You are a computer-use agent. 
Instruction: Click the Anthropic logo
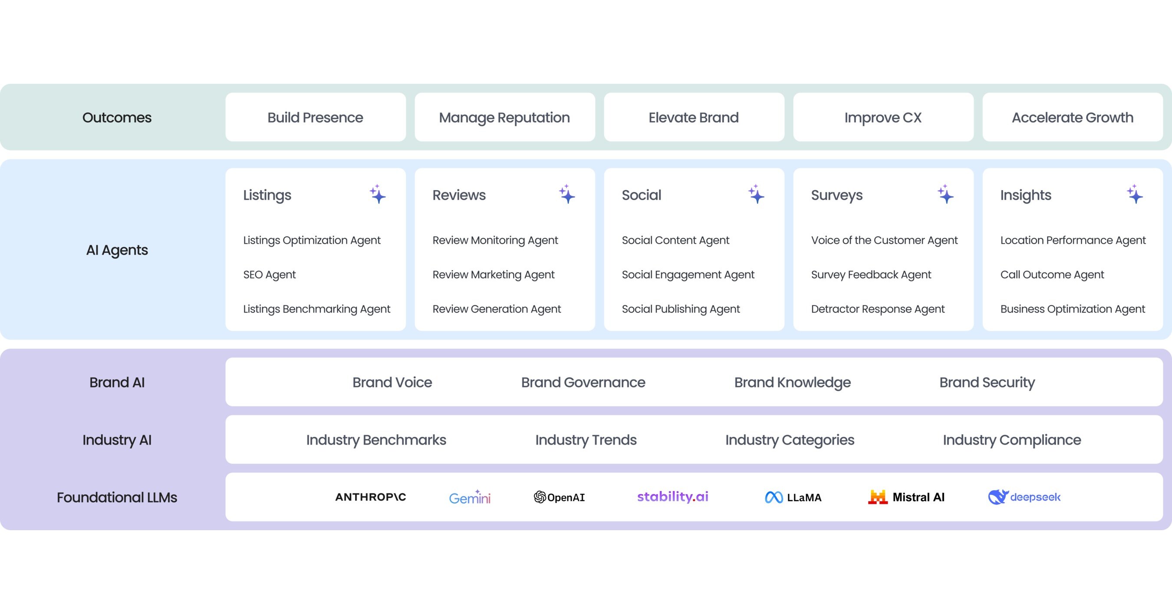click(x=370, y=497)
